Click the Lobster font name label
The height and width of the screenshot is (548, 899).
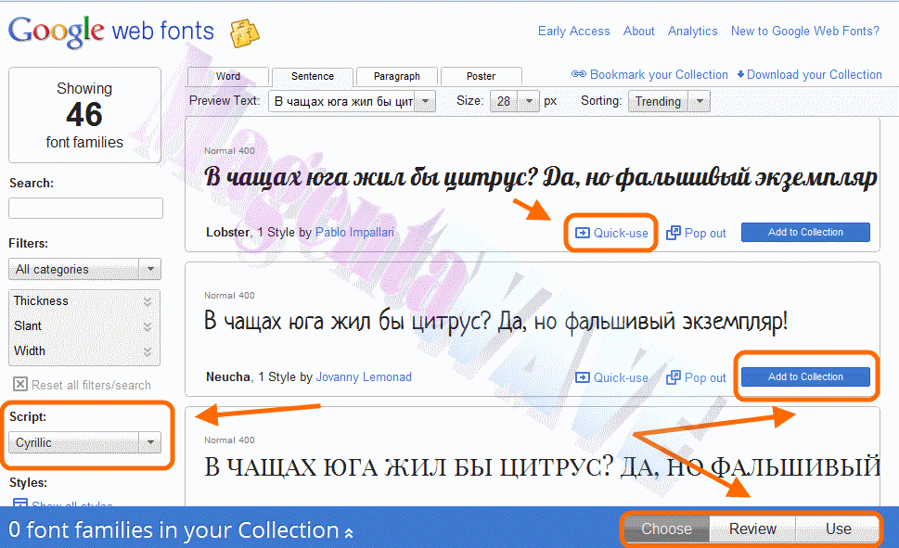click(227, 232)
